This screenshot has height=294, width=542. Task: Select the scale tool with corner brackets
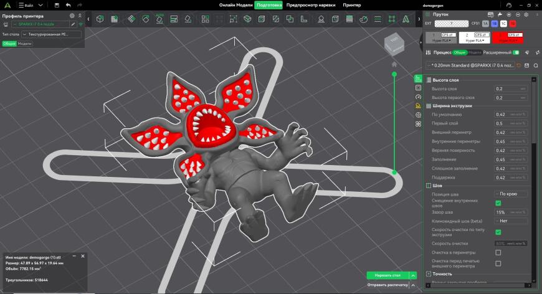point(234,19)
